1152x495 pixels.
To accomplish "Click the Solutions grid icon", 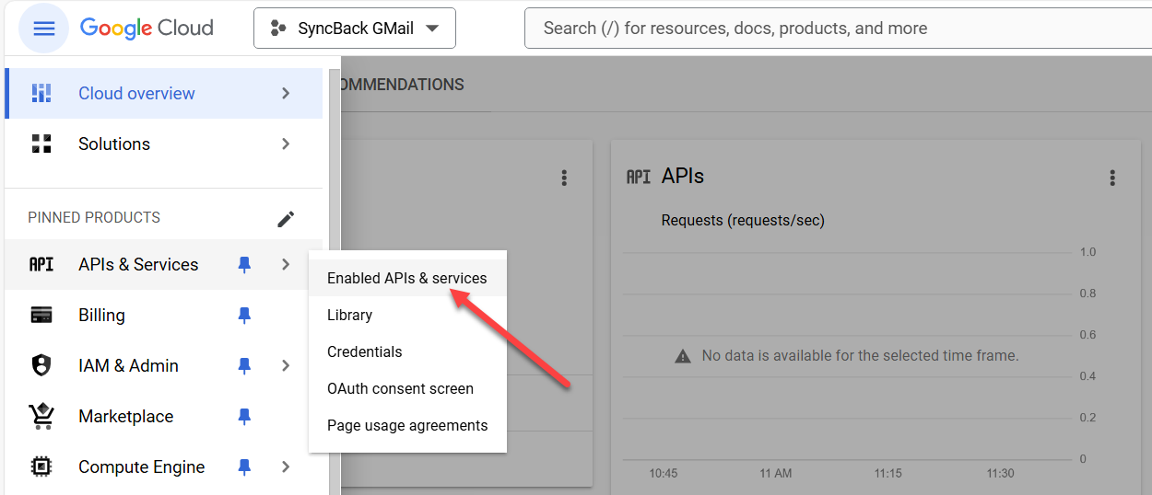I will [41, 144].
